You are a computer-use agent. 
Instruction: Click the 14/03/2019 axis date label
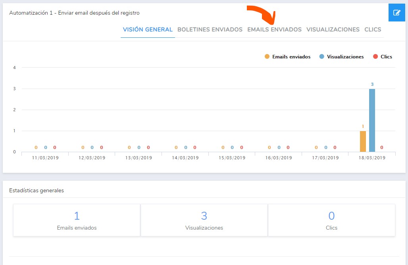point(185,158)
